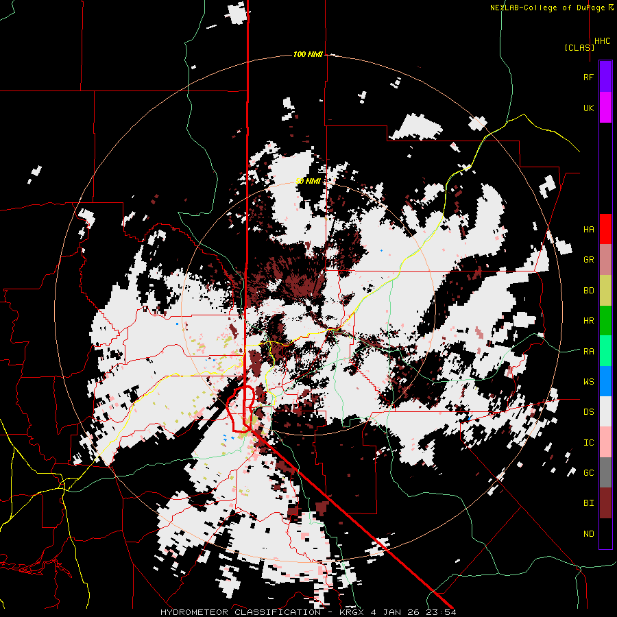This screenshot has height=617, width=617.
Task: Click the HYDROMETEOR CLASSIFICATION title text
Action: [x=241, y=612]
